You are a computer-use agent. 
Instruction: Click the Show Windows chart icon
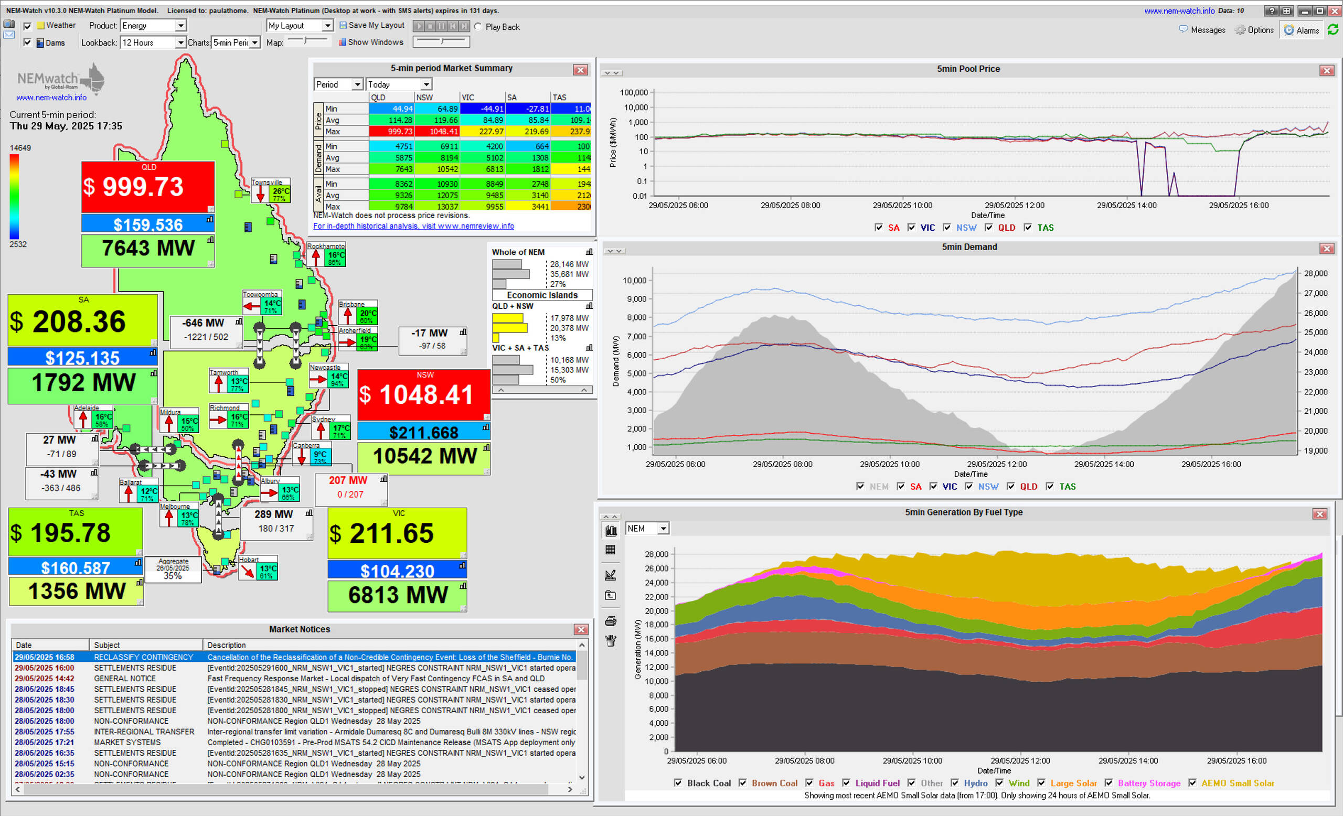tap(342, 42)
